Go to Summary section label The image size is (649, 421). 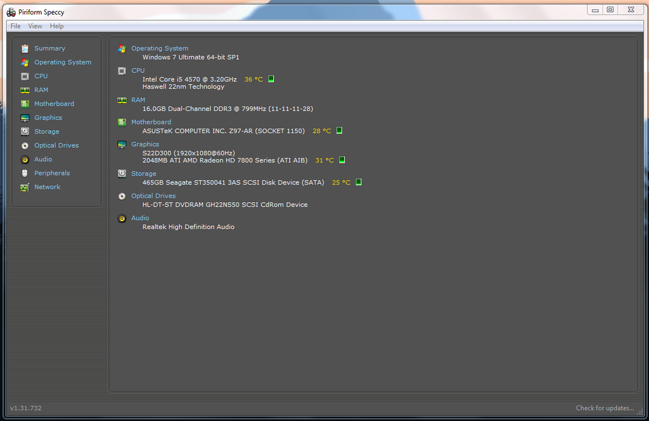(49, 48)
